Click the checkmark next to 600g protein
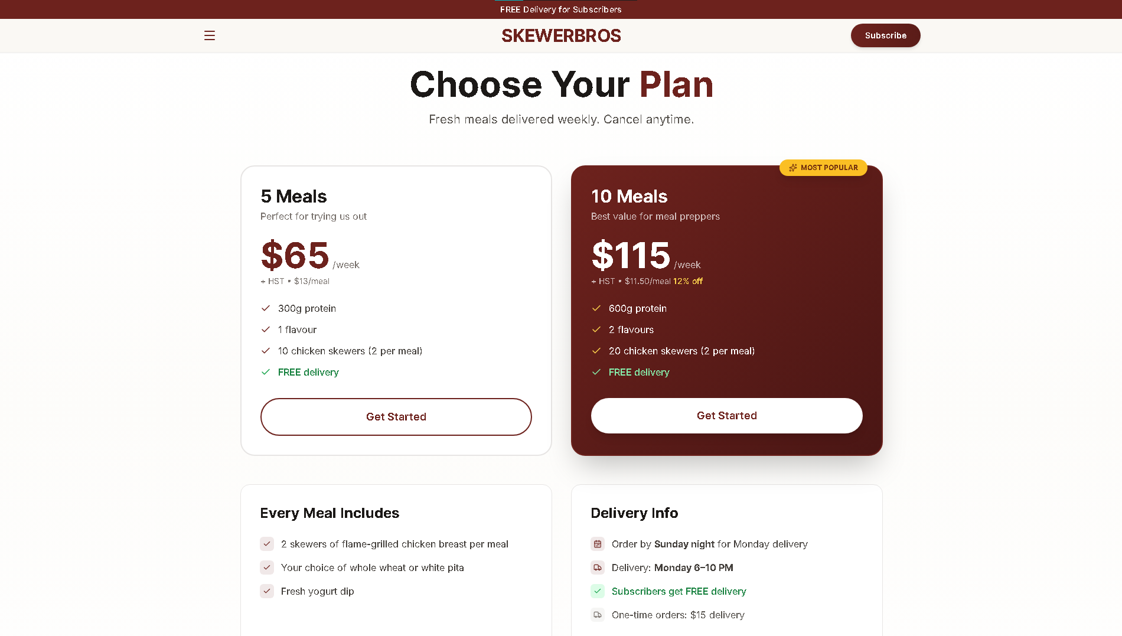The height and width of the screenshot is (636, 1122). coord(596,308)
